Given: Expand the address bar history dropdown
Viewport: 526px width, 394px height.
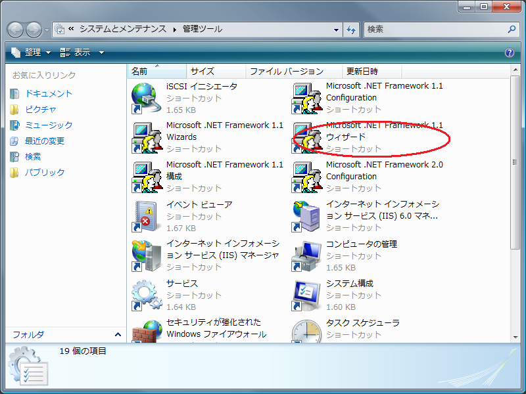Looking at the screenshot, I should click(x=336, y=30).
